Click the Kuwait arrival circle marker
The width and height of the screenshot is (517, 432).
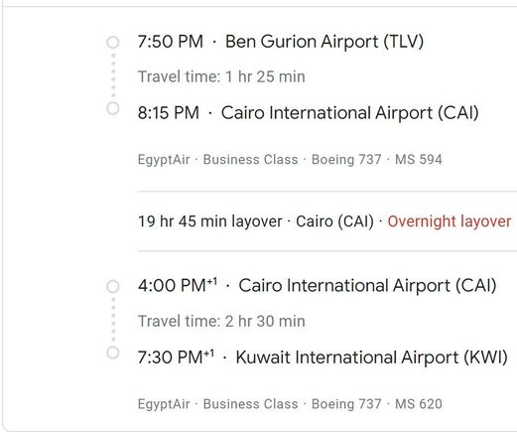coord(113,353)
